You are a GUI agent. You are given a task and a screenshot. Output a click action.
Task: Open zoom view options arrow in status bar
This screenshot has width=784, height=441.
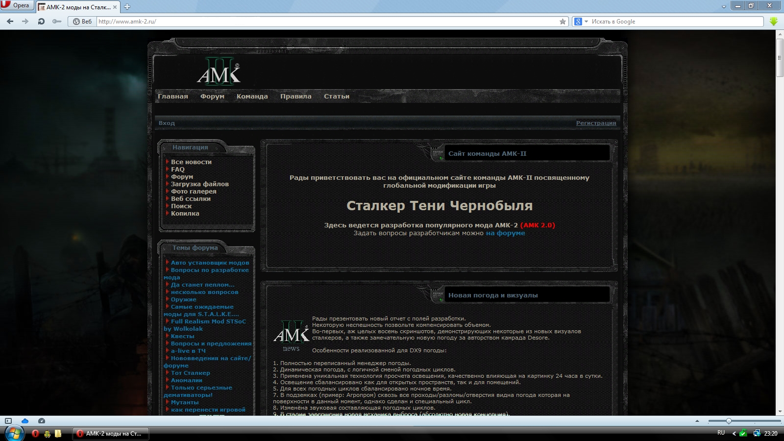[x=697, y=421]
